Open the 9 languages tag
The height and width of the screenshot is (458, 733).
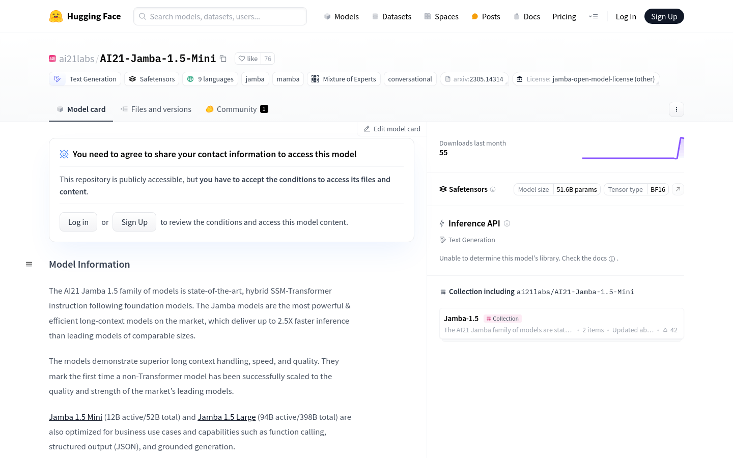(210, 79)
